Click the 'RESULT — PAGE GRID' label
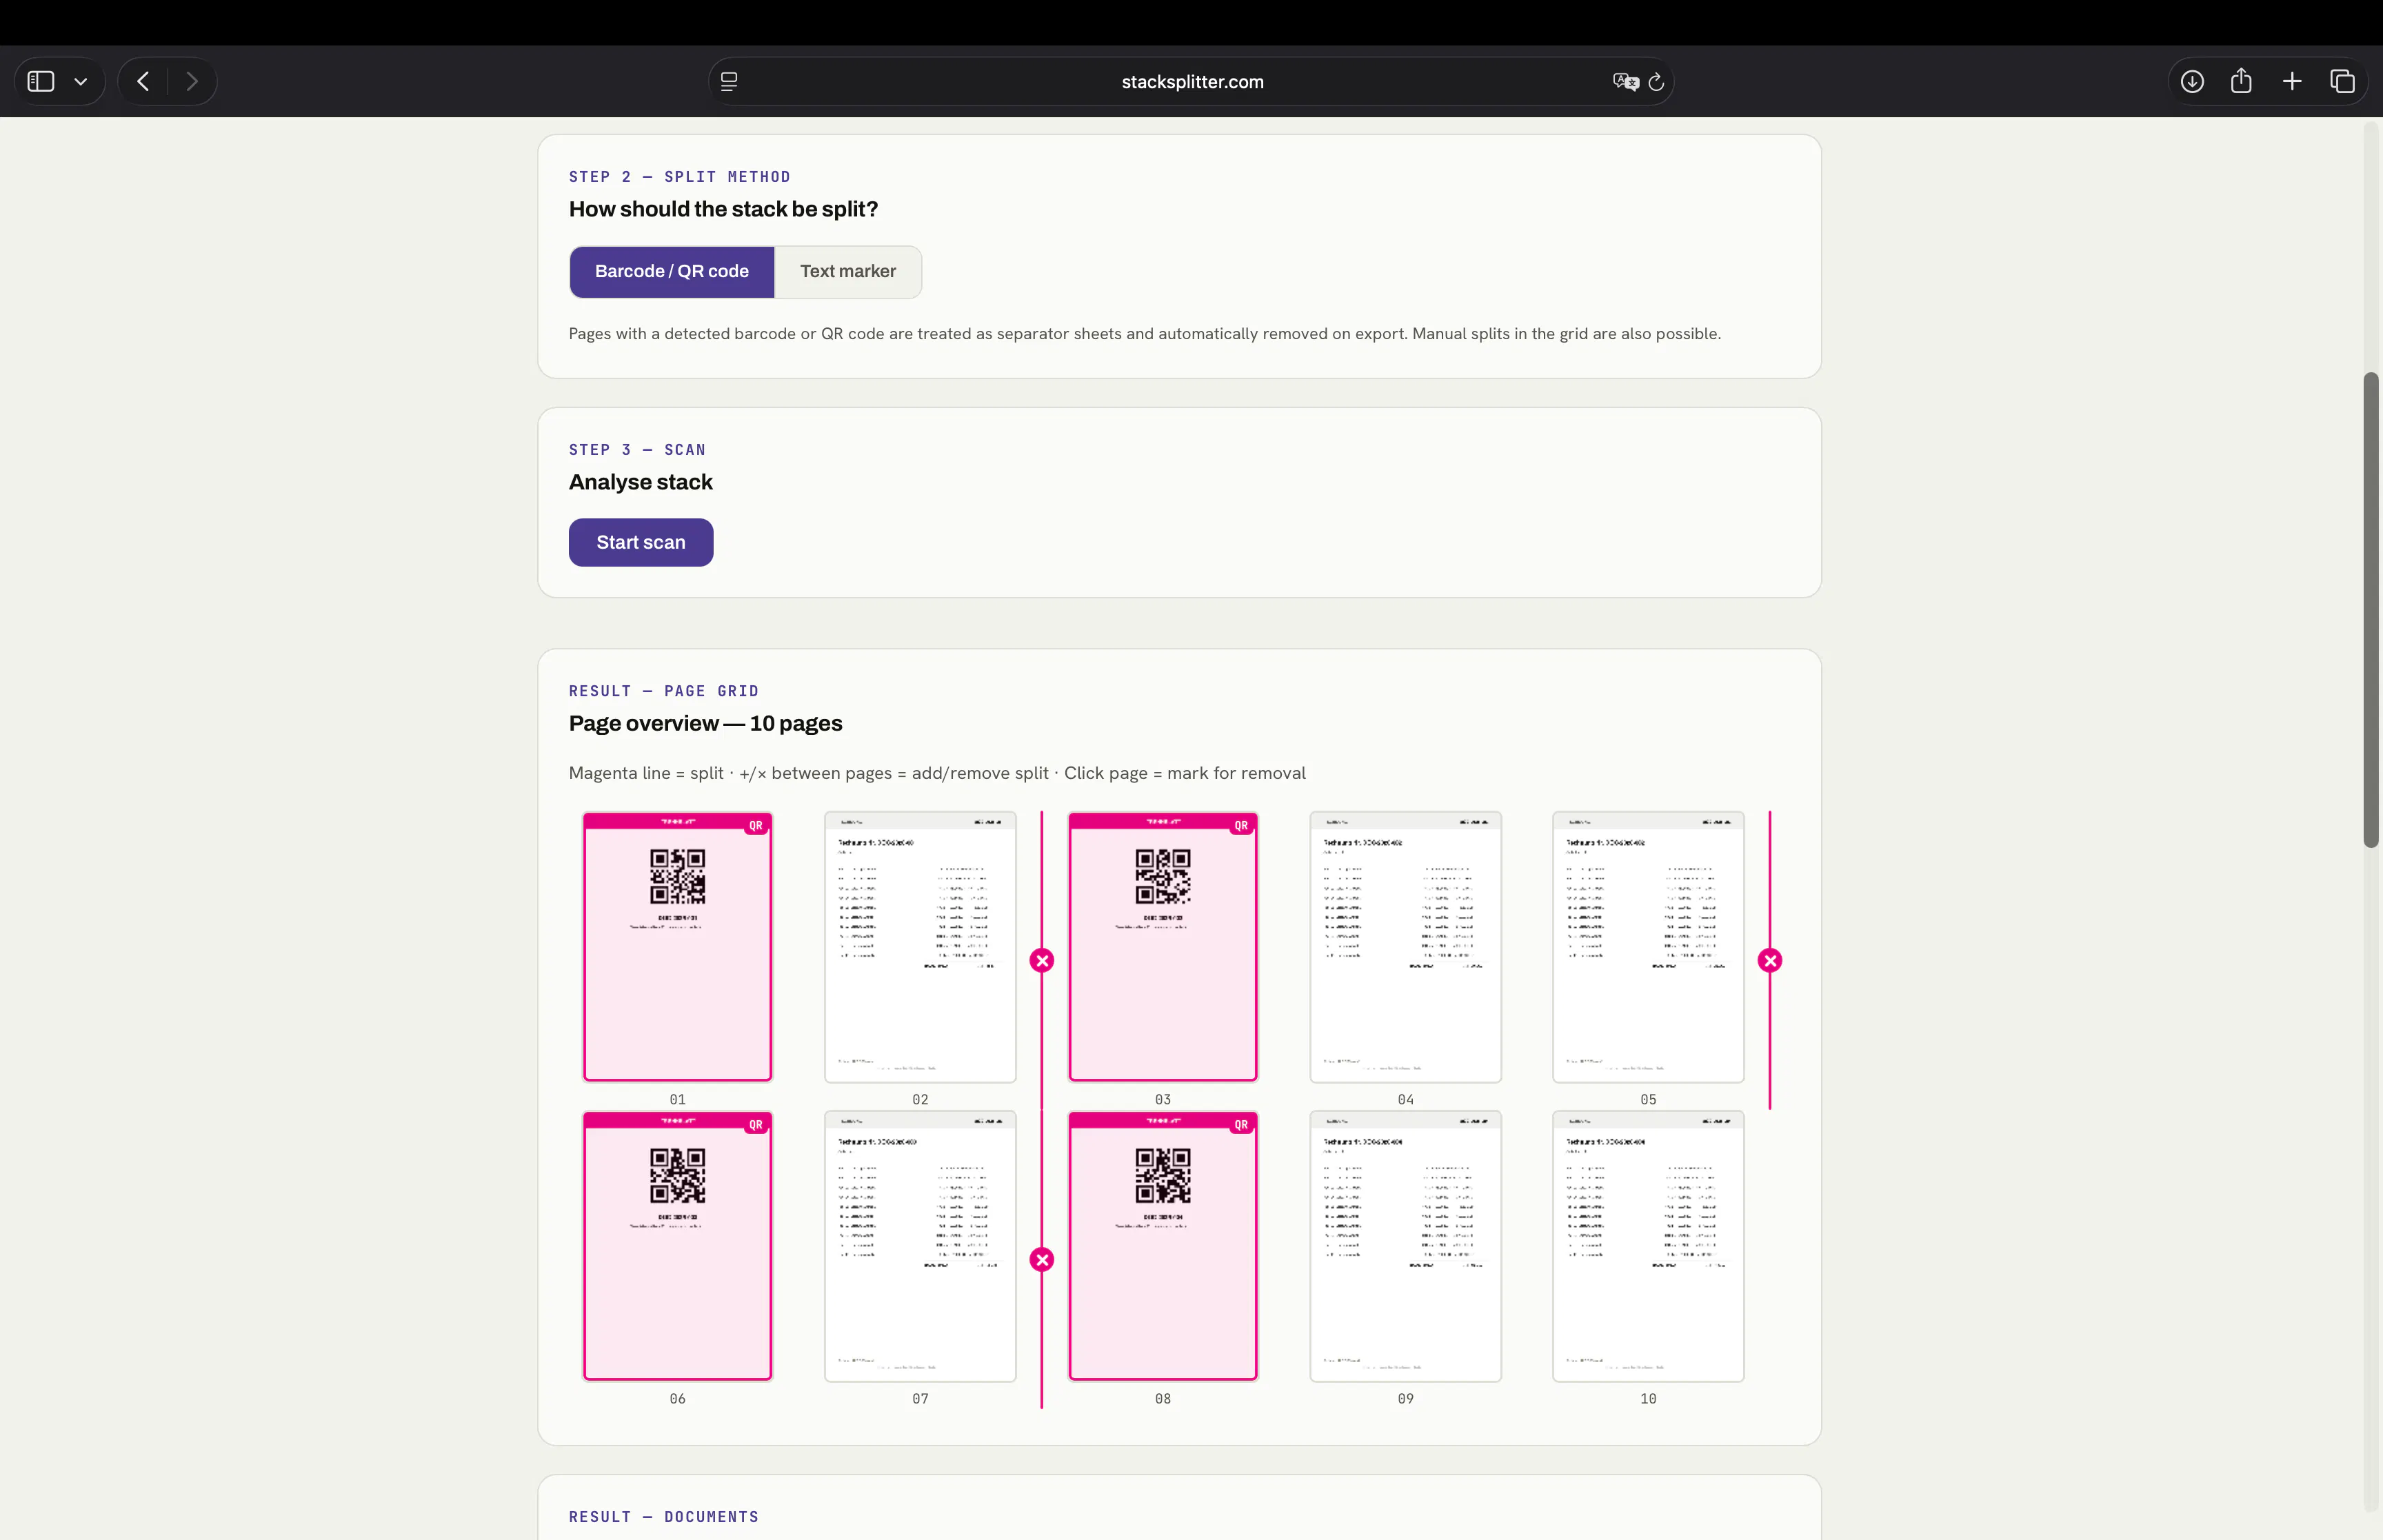 [664, 691]
